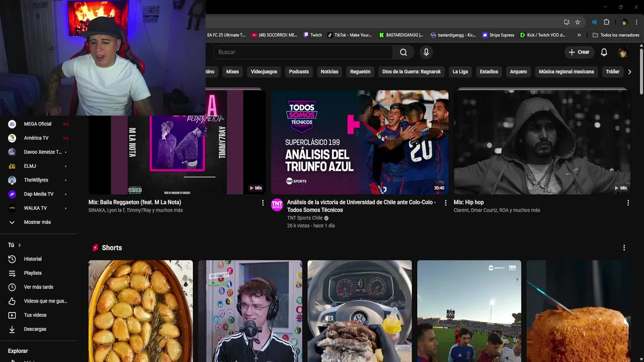This screenshot has width=644, height=362.
Task: Show more category chips with right arrow
Action: click(x=629, y=72)
